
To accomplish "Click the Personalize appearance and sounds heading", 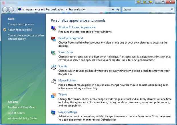I will point(78,21).
